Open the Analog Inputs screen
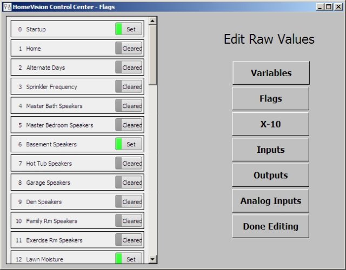346x270 pixels. 271,201
